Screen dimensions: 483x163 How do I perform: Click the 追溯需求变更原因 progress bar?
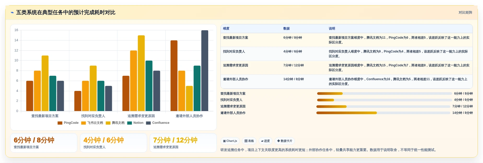pyautogui.click(x=383, y=107)
